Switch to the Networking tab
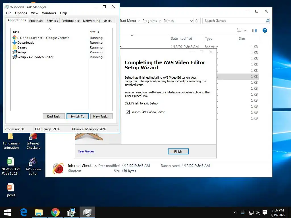The image size is (291, 218). pos(92,20)
